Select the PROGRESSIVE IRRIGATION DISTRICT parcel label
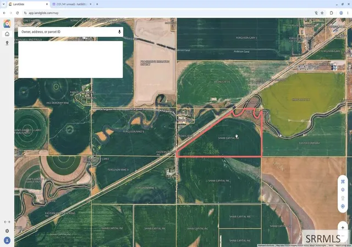352x247 pixels. click(155, 63)
